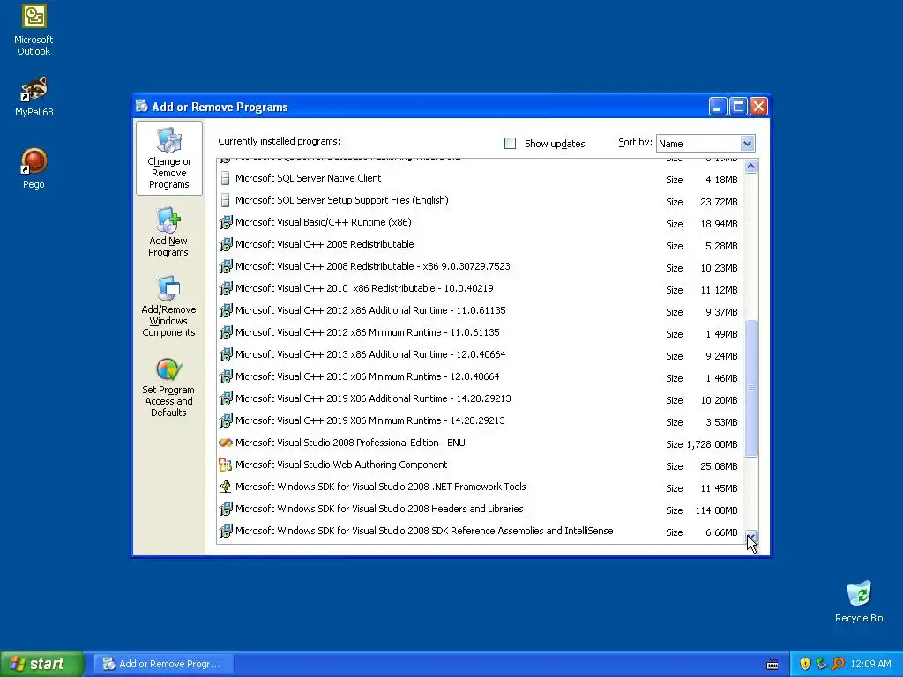Screen dimensions: 903x677
Task: Click the Visual Studio 2008 Professional Edition icon
Action: coord(225,443)
